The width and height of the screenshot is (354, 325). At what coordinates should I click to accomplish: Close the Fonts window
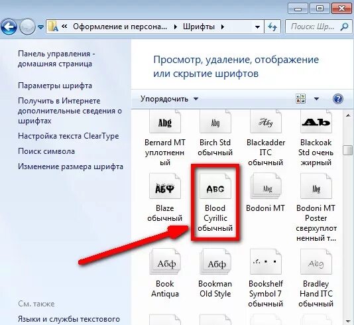[x=341, y=9]
